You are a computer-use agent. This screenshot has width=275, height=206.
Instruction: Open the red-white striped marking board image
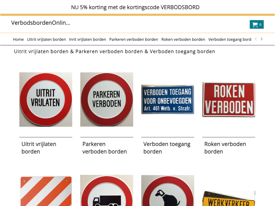[x=46, y=191]
